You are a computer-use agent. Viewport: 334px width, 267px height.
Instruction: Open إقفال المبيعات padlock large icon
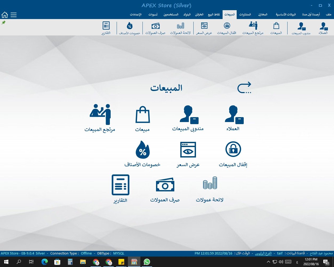tap(233, 149)
